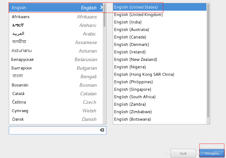Click the language search input field
This screenshot has height=158, width=226.
click(58, 130)
